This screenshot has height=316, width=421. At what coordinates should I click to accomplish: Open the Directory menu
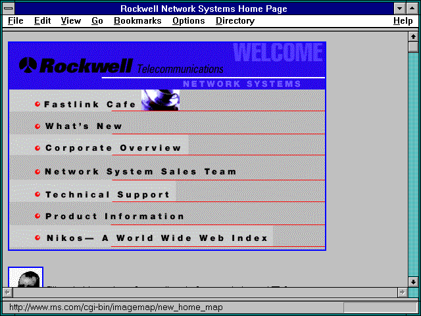click(x=235, y=21)
